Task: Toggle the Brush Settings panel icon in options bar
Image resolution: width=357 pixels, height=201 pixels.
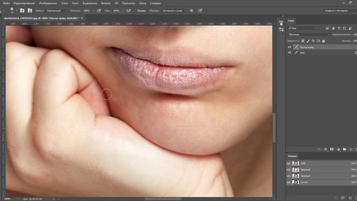Action: coord(22,11)
